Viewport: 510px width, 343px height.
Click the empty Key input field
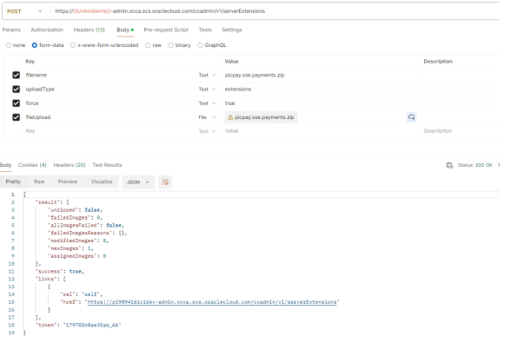109,131
